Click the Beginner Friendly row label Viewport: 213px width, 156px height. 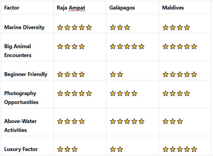click(x=26, y=74)
